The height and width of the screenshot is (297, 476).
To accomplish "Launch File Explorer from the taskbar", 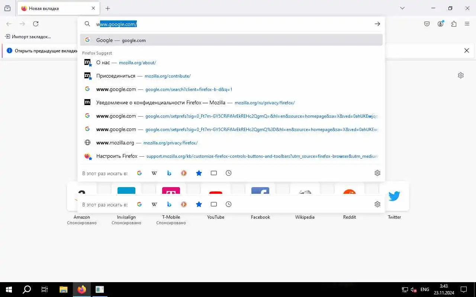I will [64, 290].
